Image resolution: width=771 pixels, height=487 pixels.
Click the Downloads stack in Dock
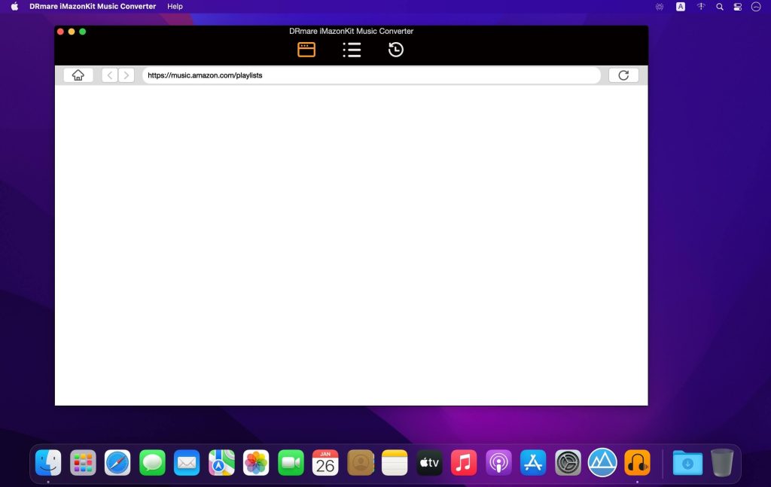pos(687,462)
